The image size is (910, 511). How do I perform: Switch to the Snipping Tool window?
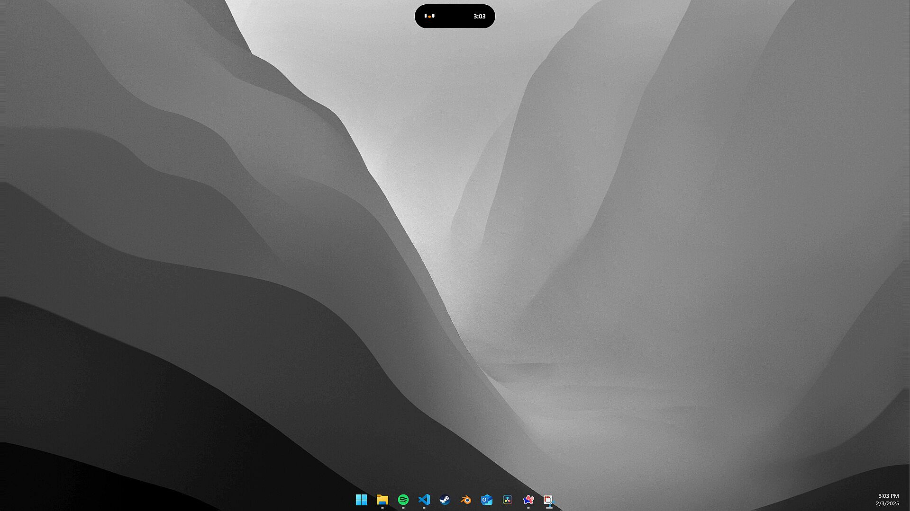548,500
